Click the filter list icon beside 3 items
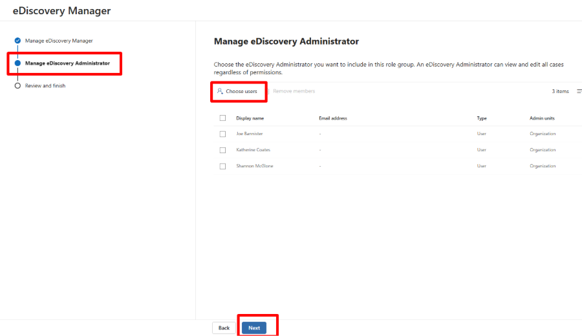 pyautogui.click(x=579, y=91)
